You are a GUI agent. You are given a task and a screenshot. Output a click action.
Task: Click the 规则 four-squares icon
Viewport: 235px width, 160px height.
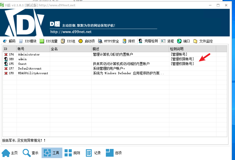point(68,153)
